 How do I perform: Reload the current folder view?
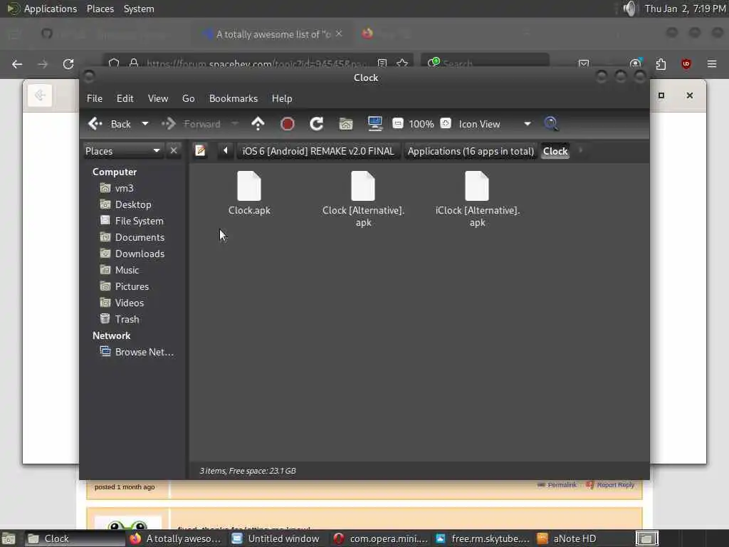[317, 124]
